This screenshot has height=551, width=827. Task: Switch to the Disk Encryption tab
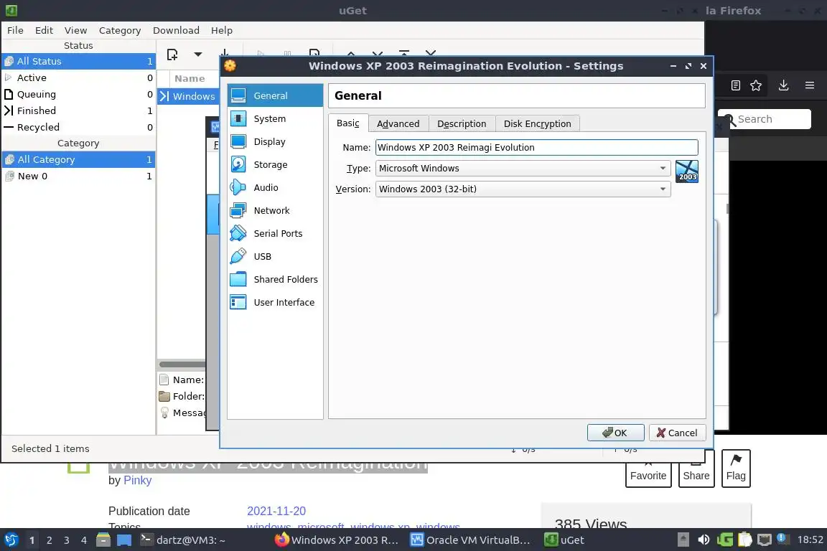click(538, 123)
